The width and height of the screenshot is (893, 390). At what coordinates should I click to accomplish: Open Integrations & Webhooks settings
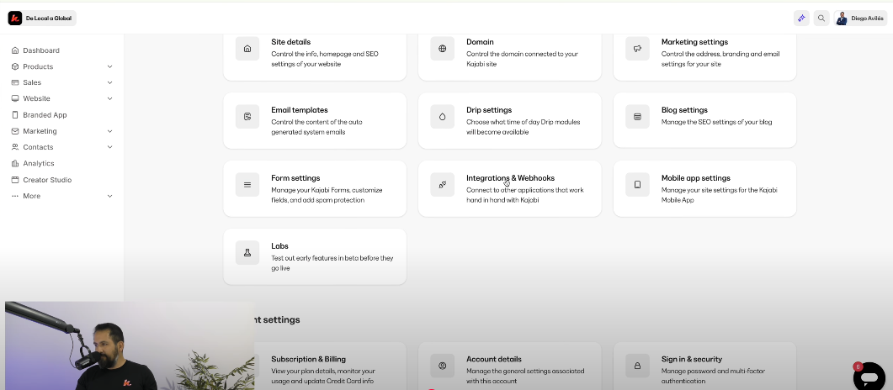coord(509,188)
